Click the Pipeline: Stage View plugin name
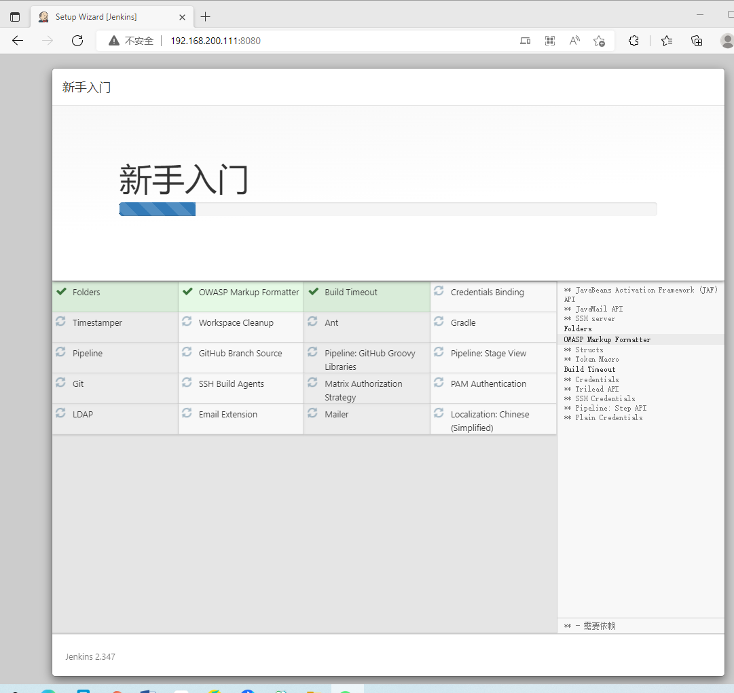This screenshot has width=734, height=693. [x=488, y=353]
